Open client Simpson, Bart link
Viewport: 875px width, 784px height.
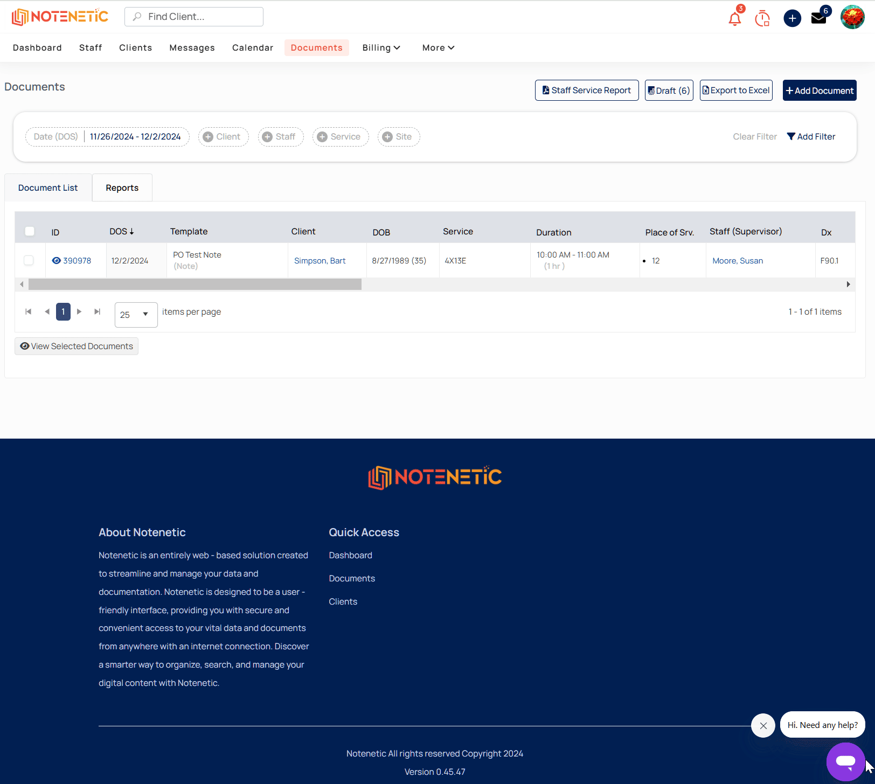pos(320,261)
